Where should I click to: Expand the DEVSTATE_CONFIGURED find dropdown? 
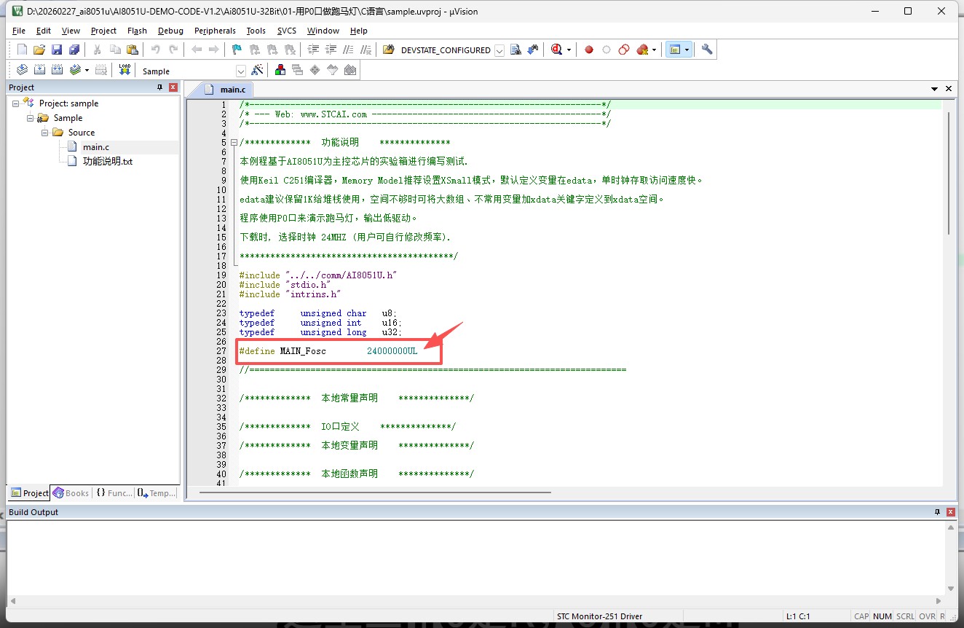[x=499, y=50]
